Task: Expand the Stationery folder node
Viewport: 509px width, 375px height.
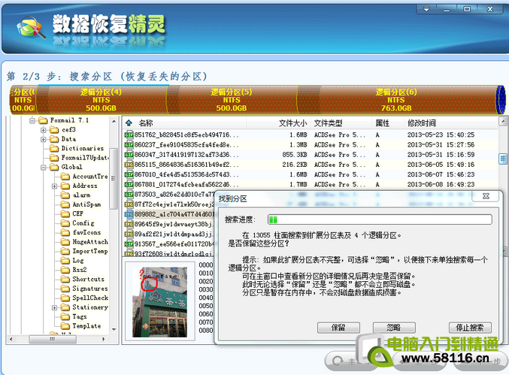Action: [x=55, y=307]
